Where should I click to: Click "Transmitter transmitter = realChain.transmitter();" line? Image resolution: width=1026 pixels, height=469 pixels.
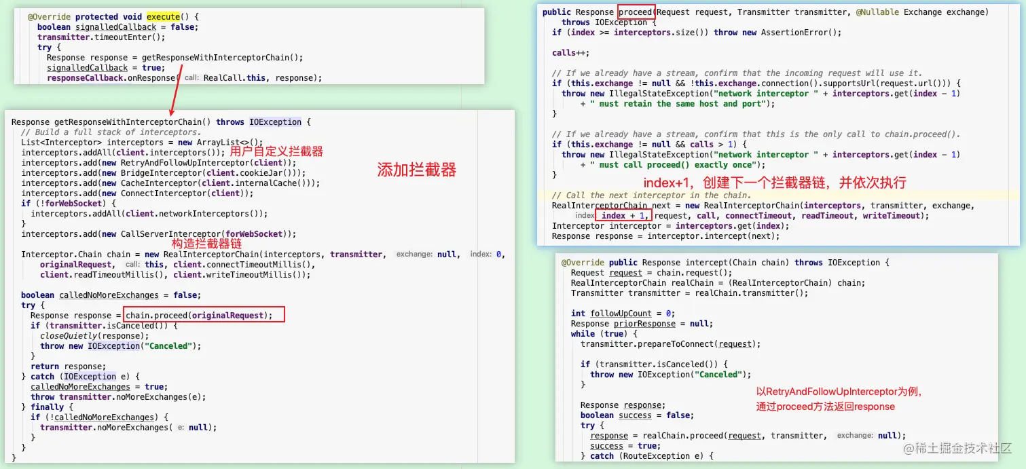(x=690, y=293)
